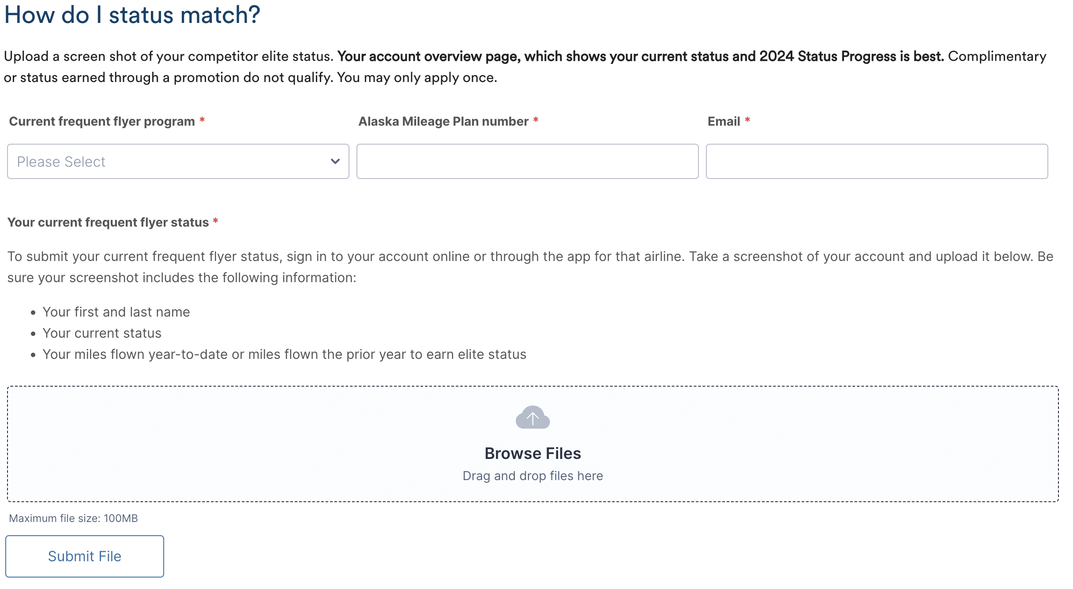Screen dimensions: 1073x589
Task: Focus the Alaska Mileage Plan number field
Action: click(527, 161)
